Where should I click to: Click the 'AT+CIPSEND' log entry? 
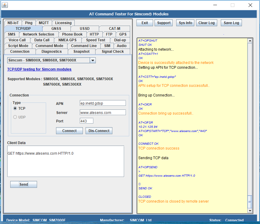pos(148,167)
